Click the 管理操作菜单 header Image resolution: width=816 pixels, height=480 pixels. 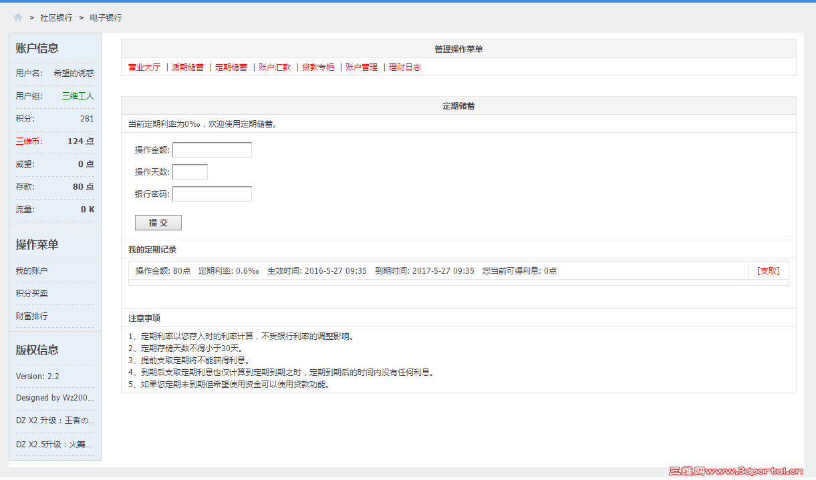click(458, 49)
